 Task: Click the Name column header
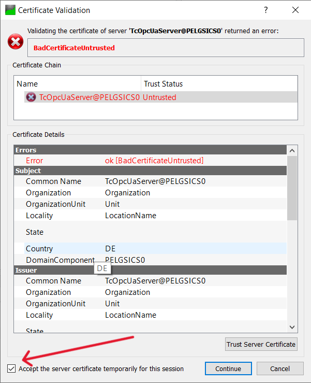tap(78, 83)
